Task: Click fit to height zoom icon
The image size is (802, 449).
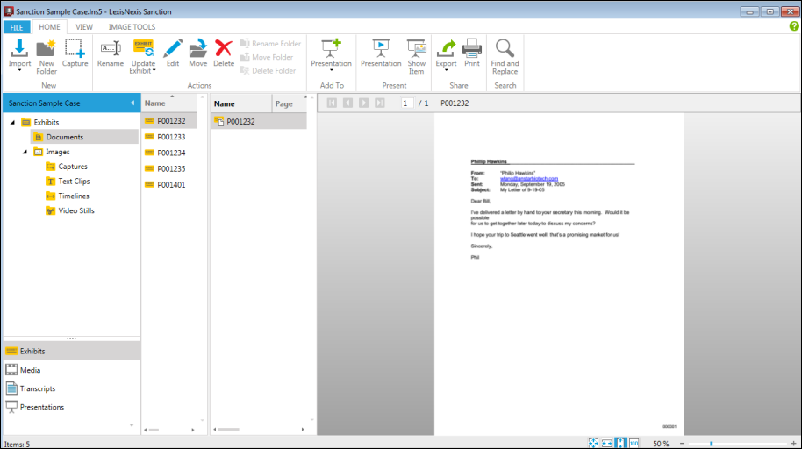Action: (620, 444)
